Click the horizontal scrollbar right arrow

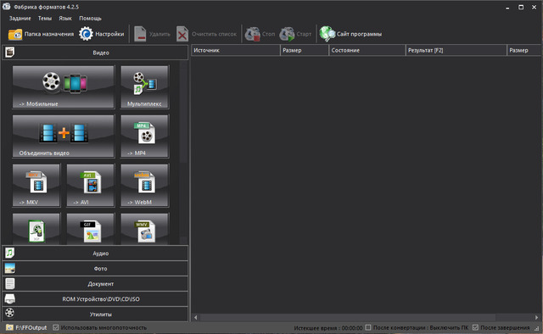click(x=536, y=317)
